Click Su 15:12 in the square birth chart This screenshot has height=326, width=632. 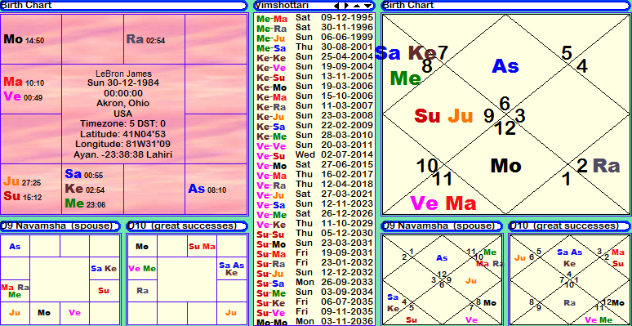(23, 196)
